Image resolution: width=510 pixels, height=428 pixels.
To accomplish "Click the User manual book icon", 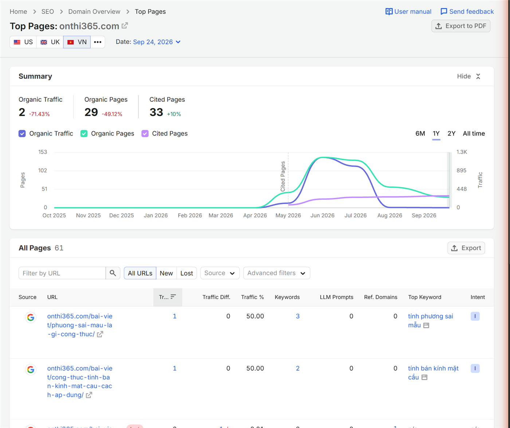I will point(389,12).
